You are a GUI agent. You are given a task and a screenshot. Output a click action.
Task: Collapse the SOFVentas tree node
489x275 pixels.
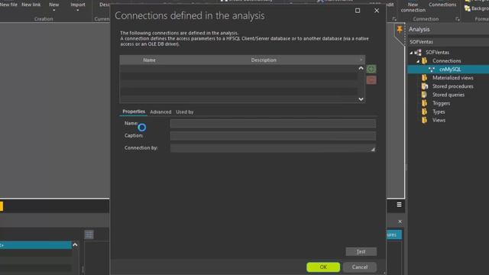click(x=411, y=53)
